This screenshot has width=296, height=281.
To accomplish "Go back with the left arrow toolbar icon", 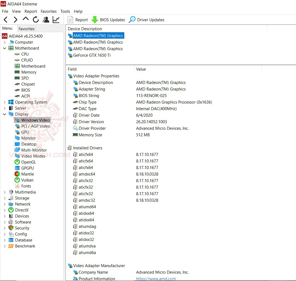I will (x=6, y=20).
